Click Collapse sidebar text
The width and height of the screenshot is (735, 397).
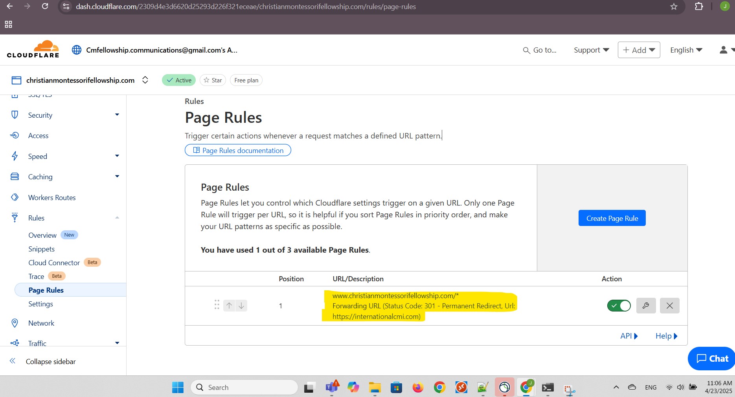click(51, 361)
